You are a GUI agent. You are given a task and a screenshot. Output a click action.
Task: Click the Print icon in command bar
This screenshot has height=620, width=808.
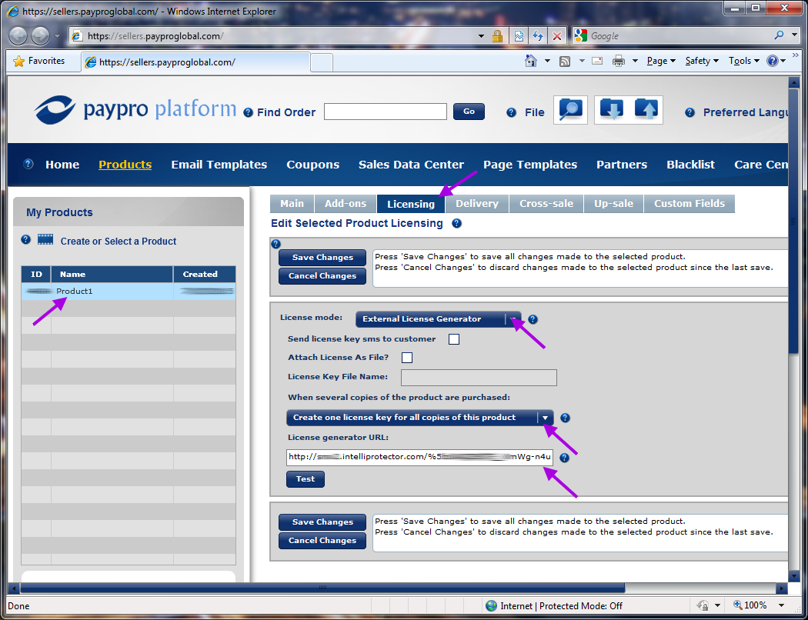tap(619, 62)
